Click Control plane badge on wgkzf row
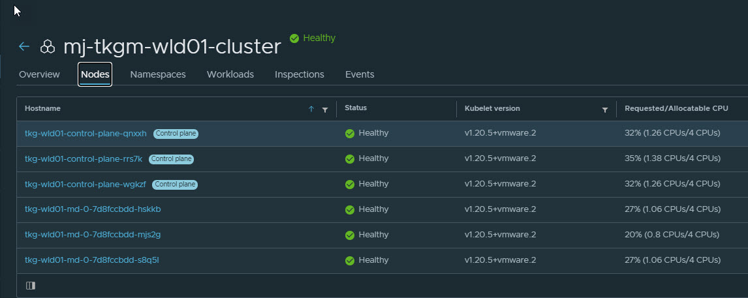The width and height of the screenshot is (748, 298). click(x=175, y=185)
